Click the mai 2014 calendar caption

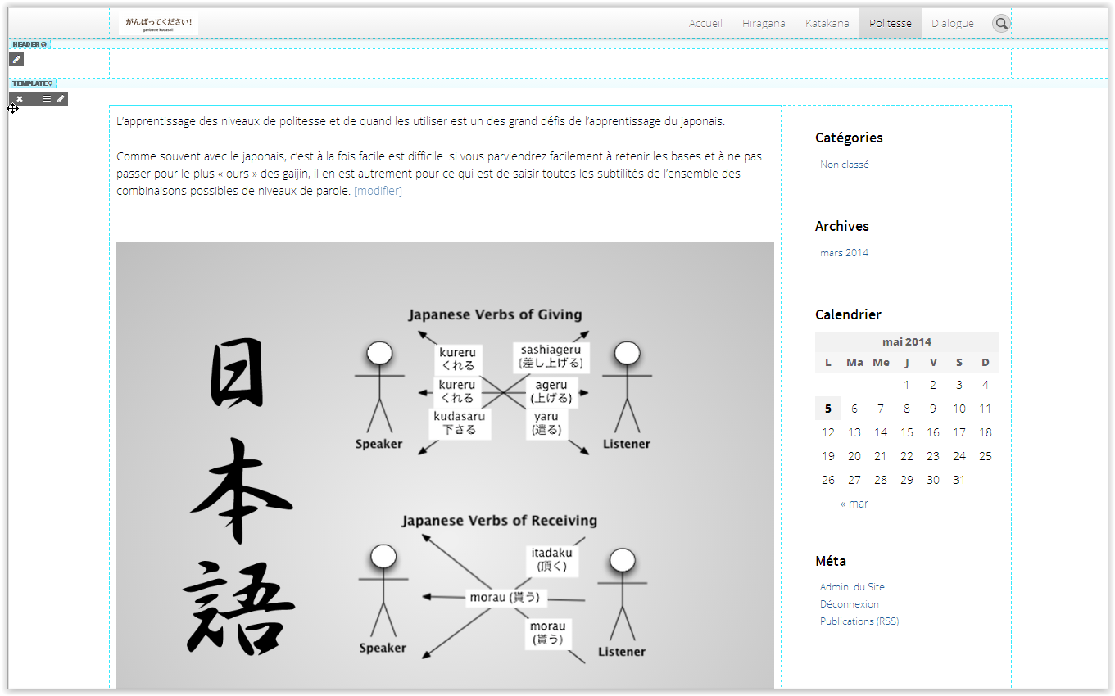pyautogui.click(x=907, y=342)
